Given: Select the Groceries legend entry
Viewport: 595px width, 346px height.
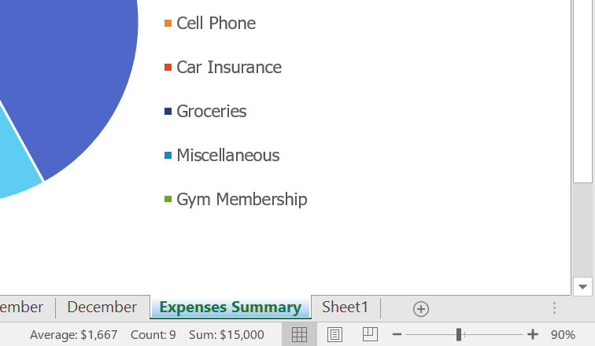Looking at the screenshot, I should coord(211,112).
